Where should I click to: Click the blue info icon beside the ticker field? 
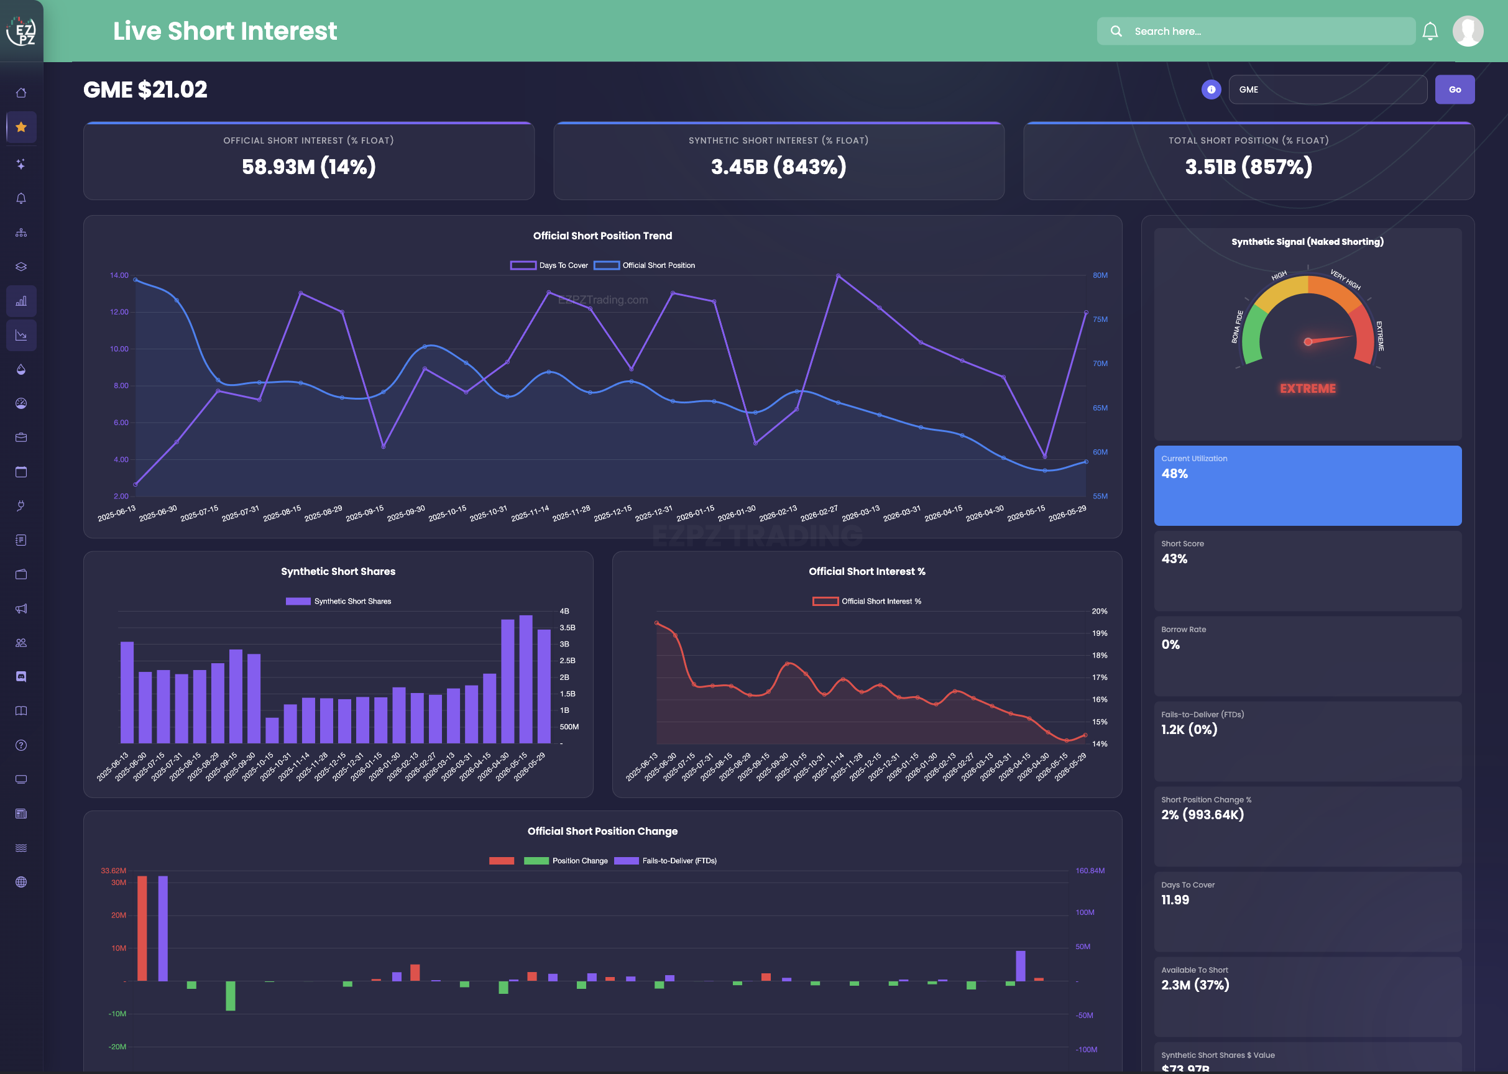click(1211, 89)
